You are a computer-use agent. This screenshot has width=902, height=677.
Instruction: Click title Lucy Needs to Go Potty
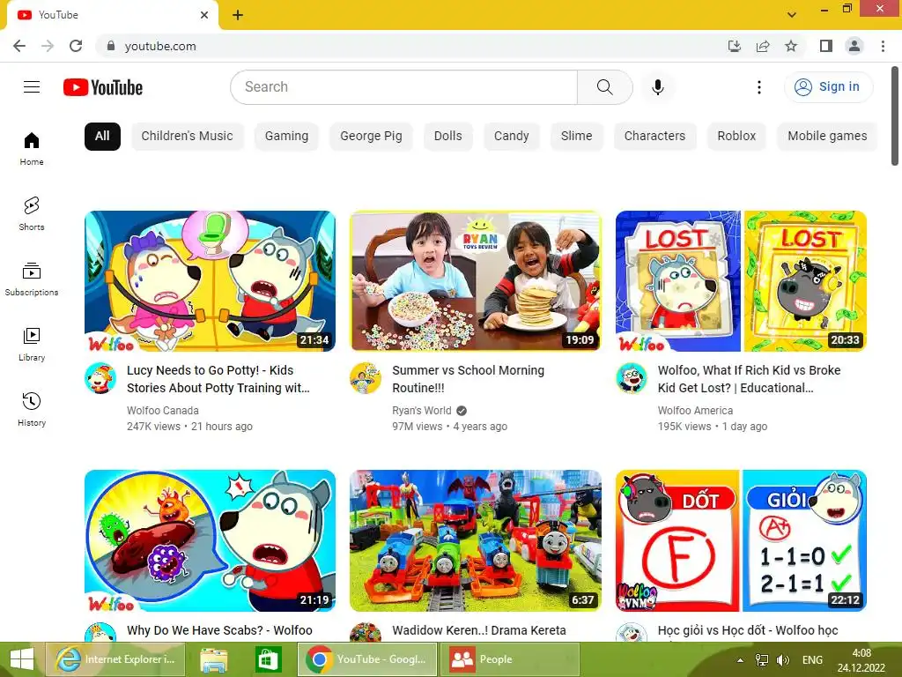[218, 379]
